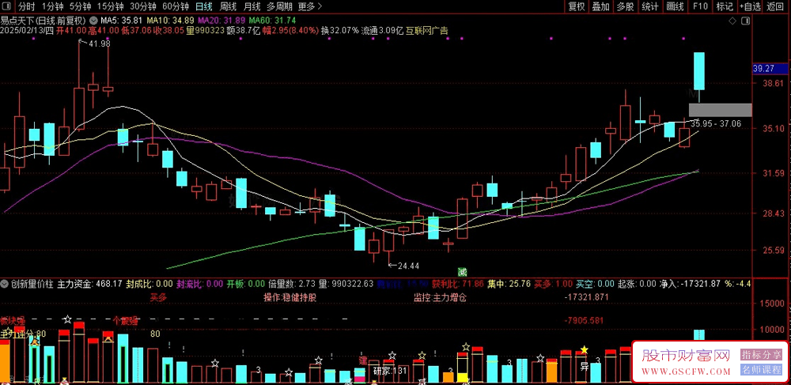Click the 封成比: 0.00 value
The image size is (791, 385).
pos(149,284)
